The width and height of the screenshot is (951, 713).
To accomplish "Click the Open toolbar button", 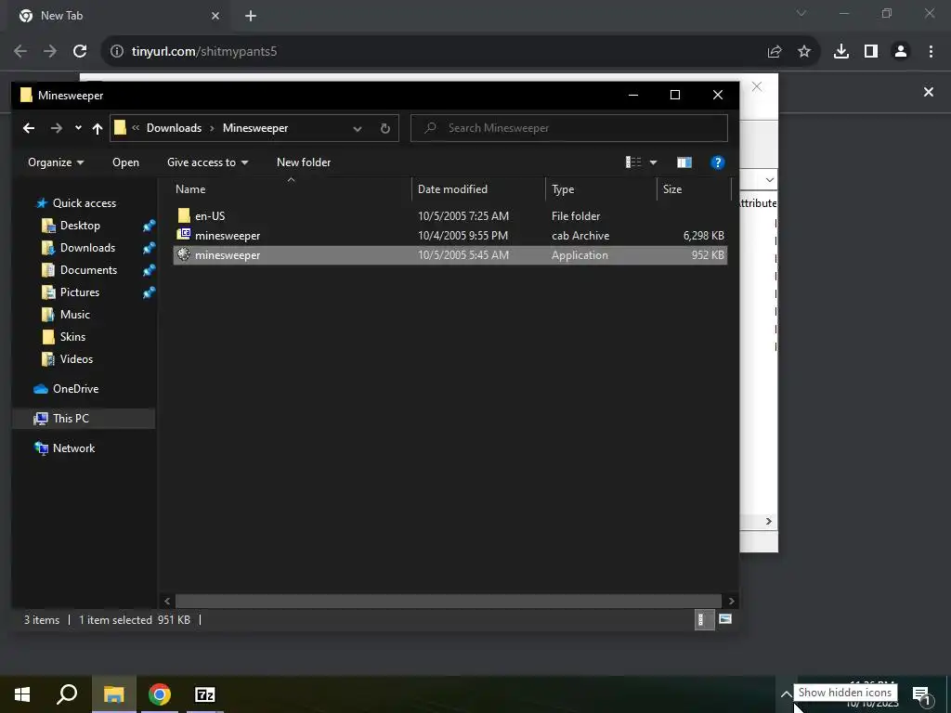I will coord(125,162).
